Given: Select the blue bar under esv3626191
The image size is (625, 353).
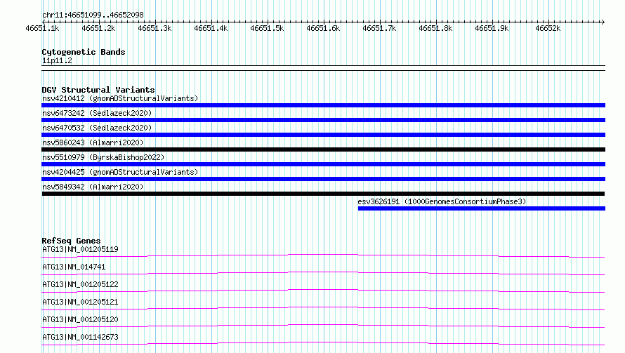Looking at the screenshot, I should tap(482, 208).
